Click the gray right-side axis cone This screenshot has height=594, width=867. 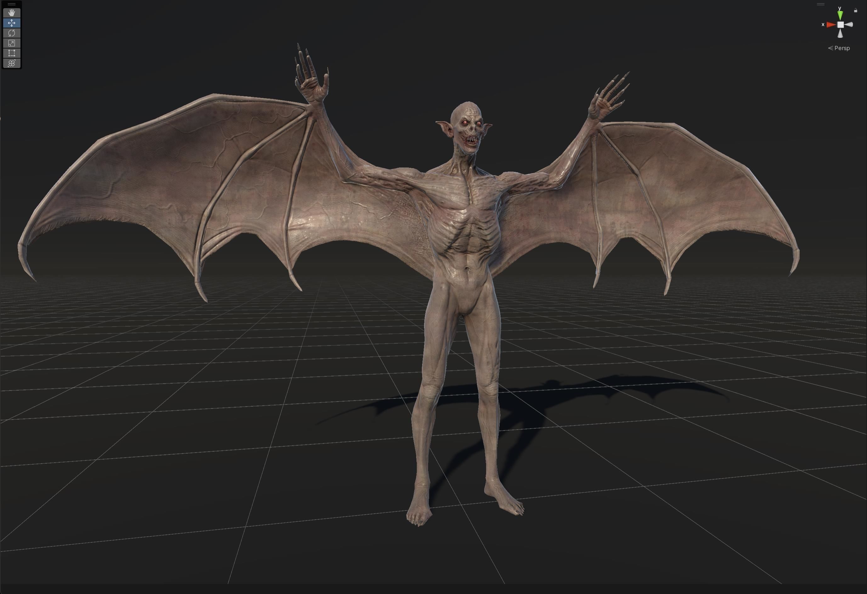click(849, 25)
